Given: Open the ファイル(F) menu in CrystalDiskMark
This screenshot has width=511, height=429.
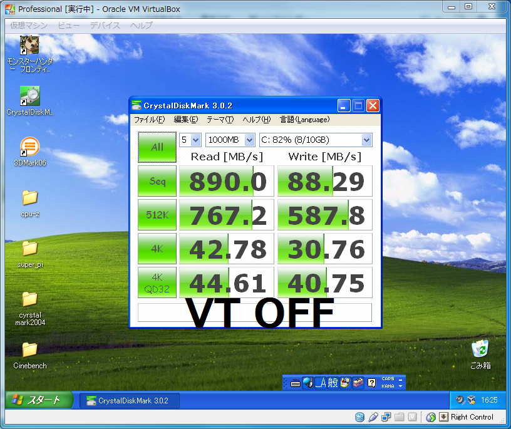Looking at the screenshot, I should (149, 120).
